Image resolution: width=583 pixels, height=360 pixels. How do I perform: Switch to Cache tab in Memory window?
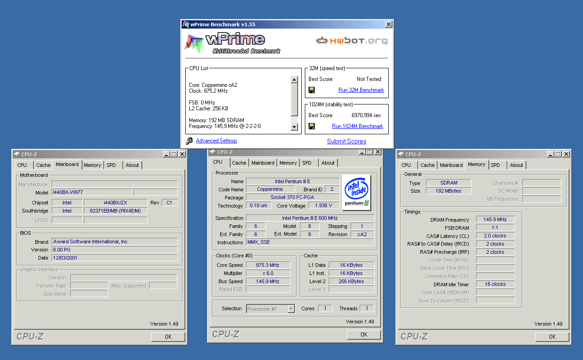[428, 165]
